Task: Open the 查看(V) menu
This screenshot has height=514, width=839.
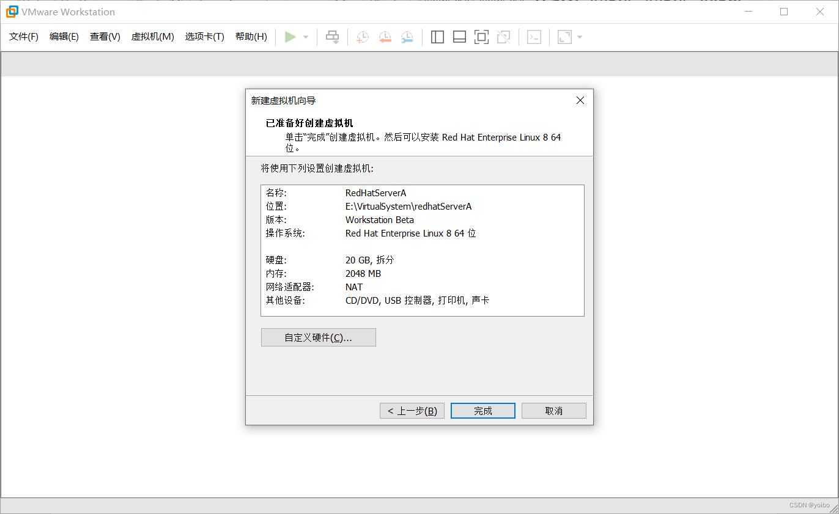Action: click(105, 37)
